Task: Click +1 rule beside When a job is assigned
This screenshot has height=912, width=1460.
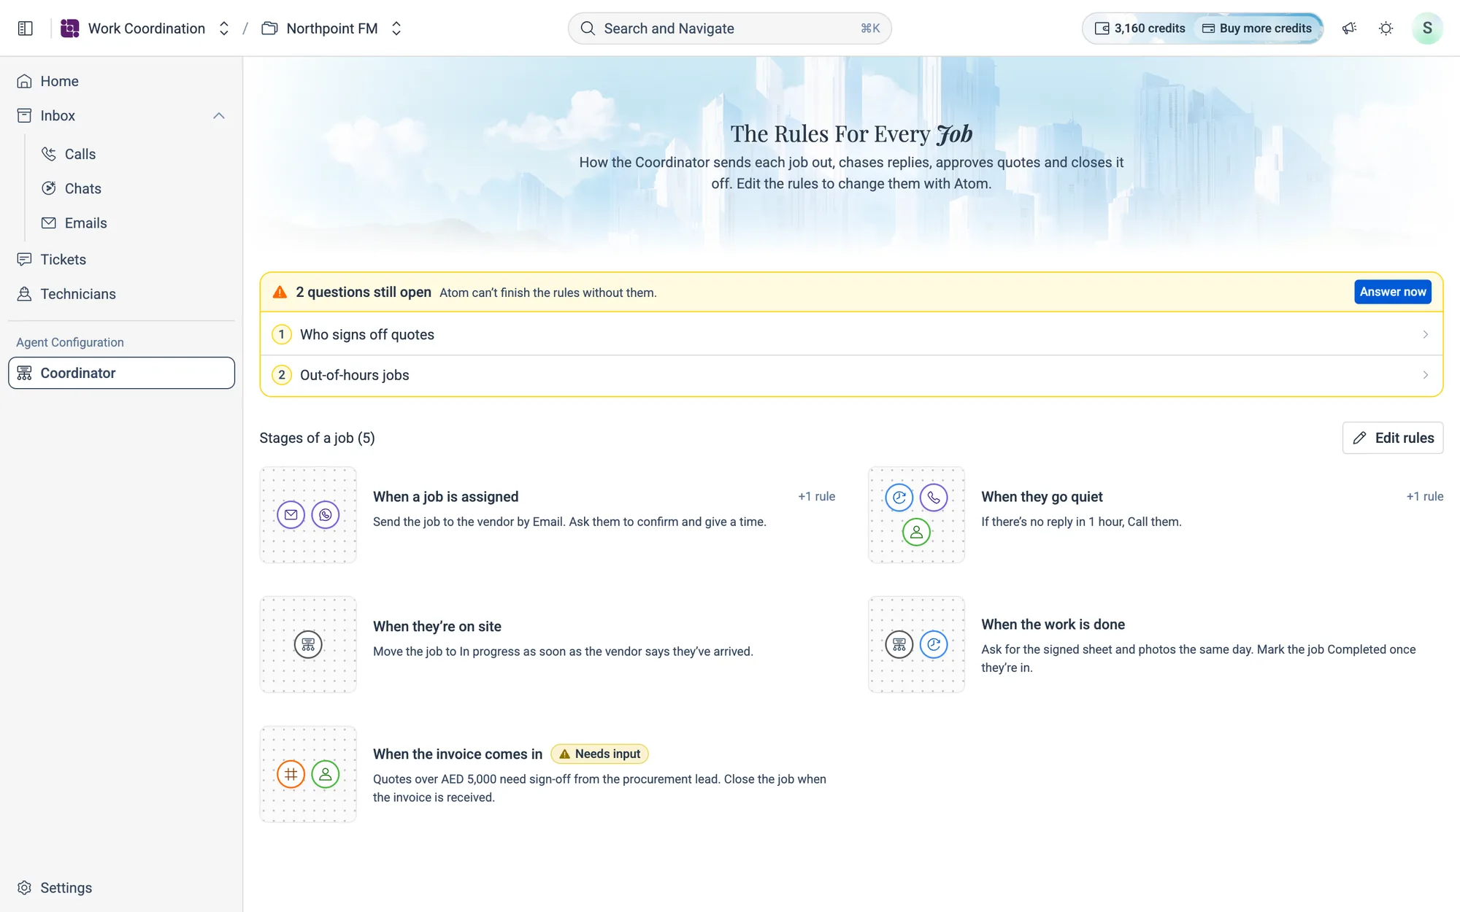Action: (816, 497)
